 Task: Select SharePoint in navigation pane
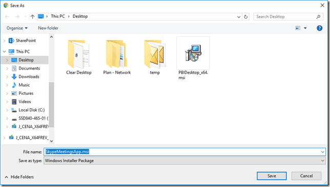(26, 40)
